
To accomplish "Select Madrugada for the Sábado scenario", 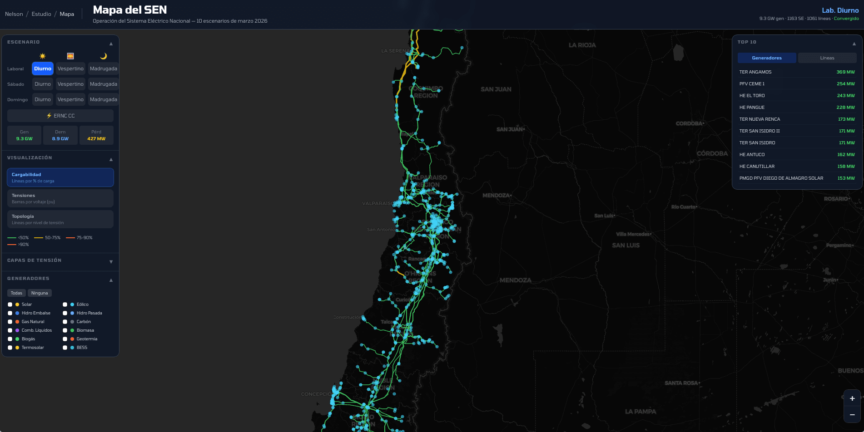I will pos(103,84).
